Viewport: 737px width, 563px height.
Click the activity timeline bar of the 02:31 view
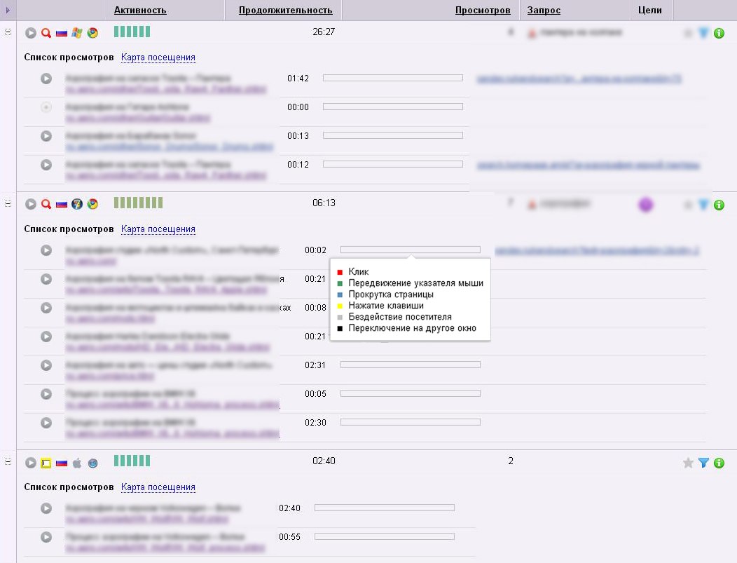411,365
